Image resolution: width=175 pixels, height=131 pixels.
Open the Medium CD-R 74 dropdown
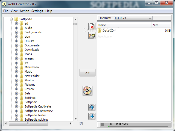click(133, 18)
